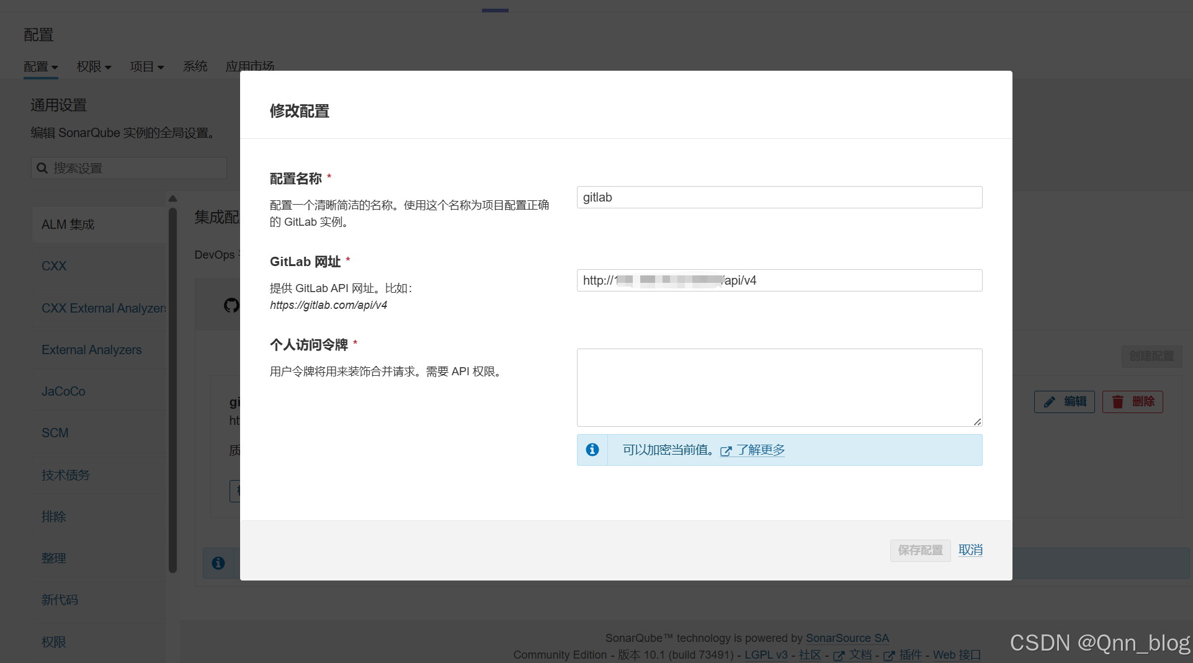Open the LGPL v3 link in the footer

coord(766,655)
